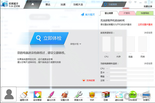This screenshot has width=155, height=103.
Task: Click the 支持软媒 heart icon
Action: point(84,80)
